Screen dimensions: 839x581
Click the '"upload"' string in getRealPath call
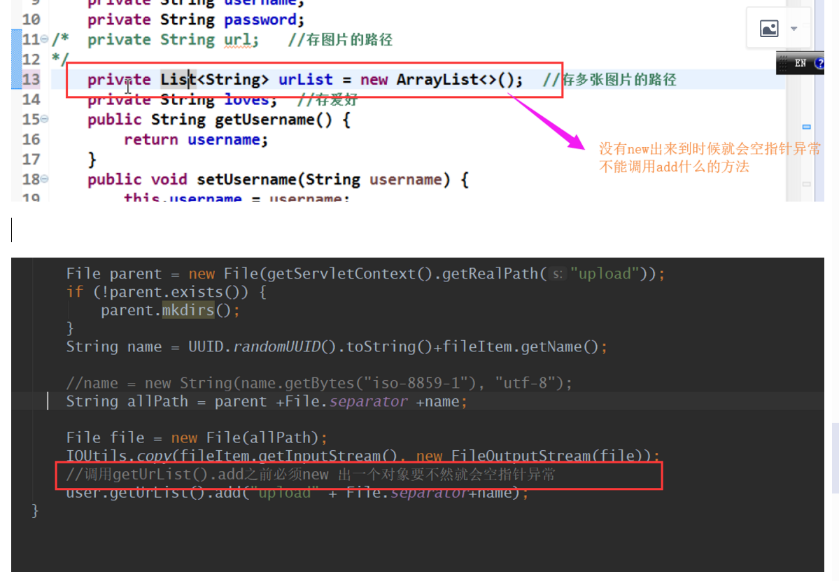click(605, 274)
